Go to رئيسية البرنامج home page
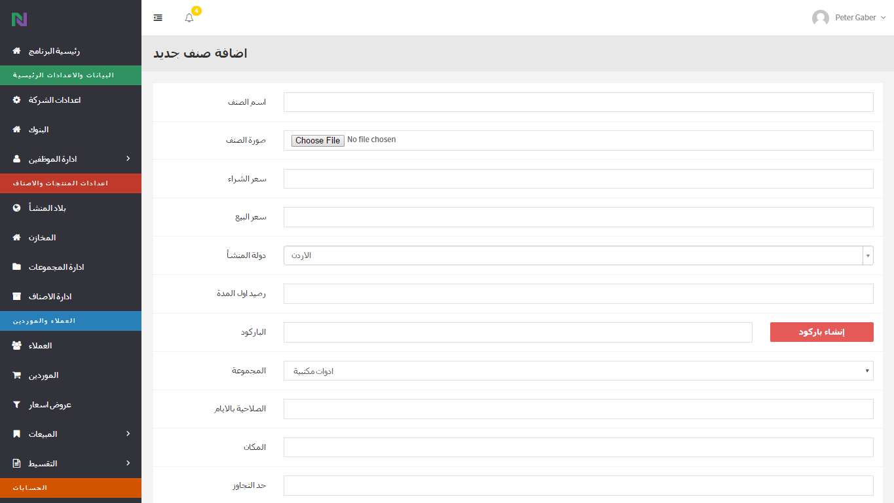The width and height of the screenshot is (894, 503). [x=71, y=51]
